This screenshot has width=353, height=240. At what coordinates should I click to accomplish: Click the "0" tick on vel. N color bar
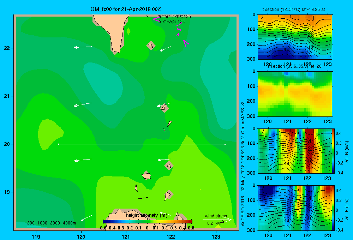[337, 153]
